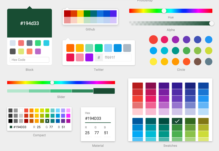Select the dark red swatch in Github picker

tap(67, 13)
